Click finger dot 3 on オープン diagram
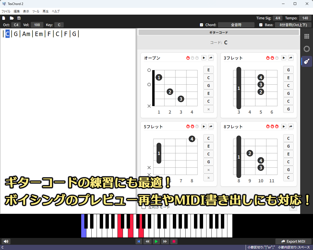This screenshot has width=313, height=250. pyautogui.click(x=181, y=99)
